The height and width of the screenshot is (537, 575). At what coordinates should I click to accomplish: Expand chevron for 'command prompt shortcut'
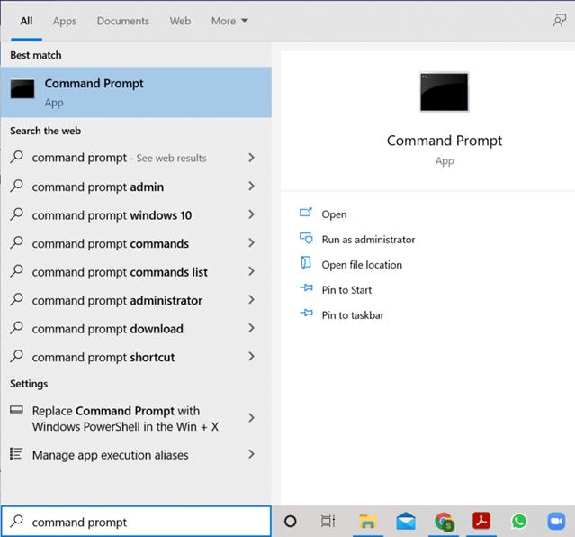point(251,356)
